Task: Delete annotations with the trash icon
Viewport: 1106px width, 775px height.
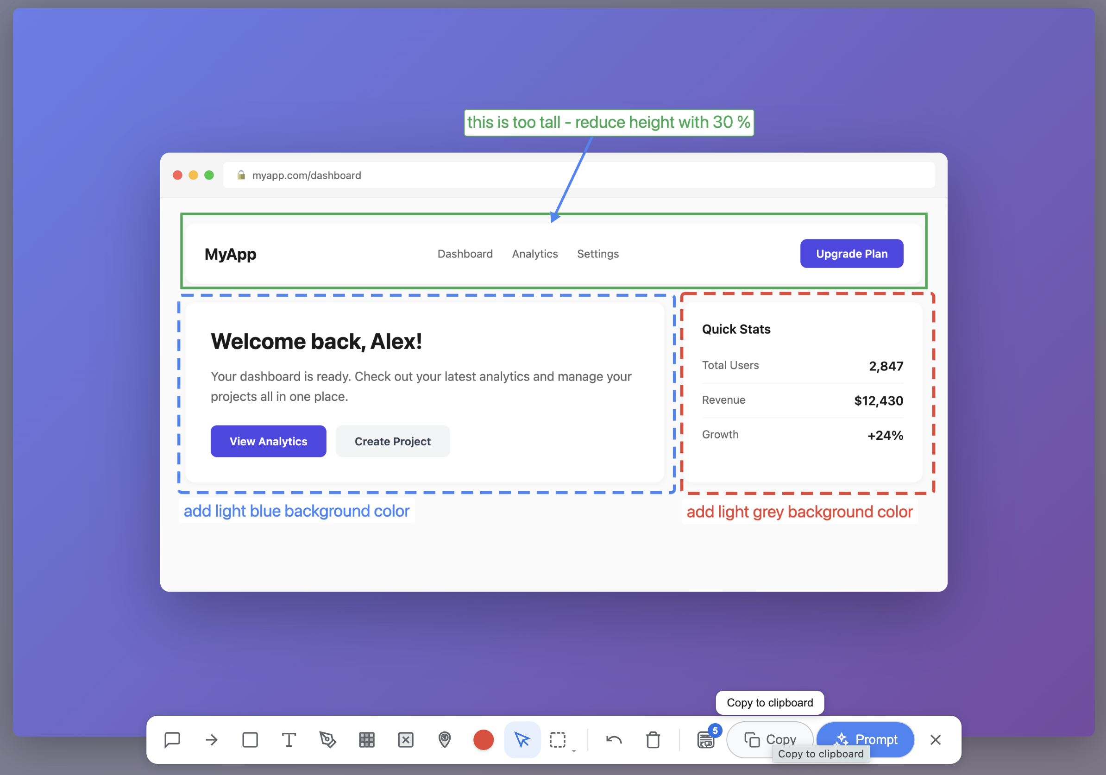Action: 653,740
